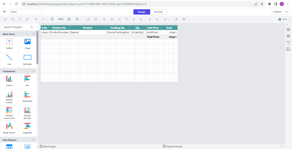Switch to the Preview tab
Screen dimensions: 292x149
pos(158,12)
